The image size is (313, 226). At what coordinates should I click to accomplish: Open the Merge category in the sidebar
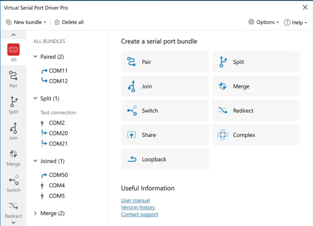14,158
